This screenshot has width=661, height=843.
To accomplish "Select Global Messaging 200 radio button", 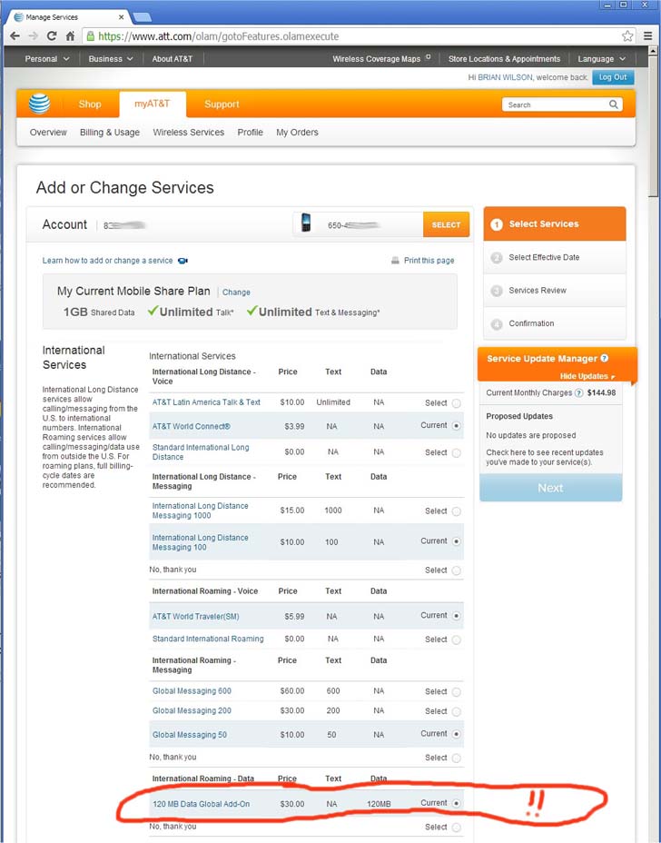I will tap(456, 711).
